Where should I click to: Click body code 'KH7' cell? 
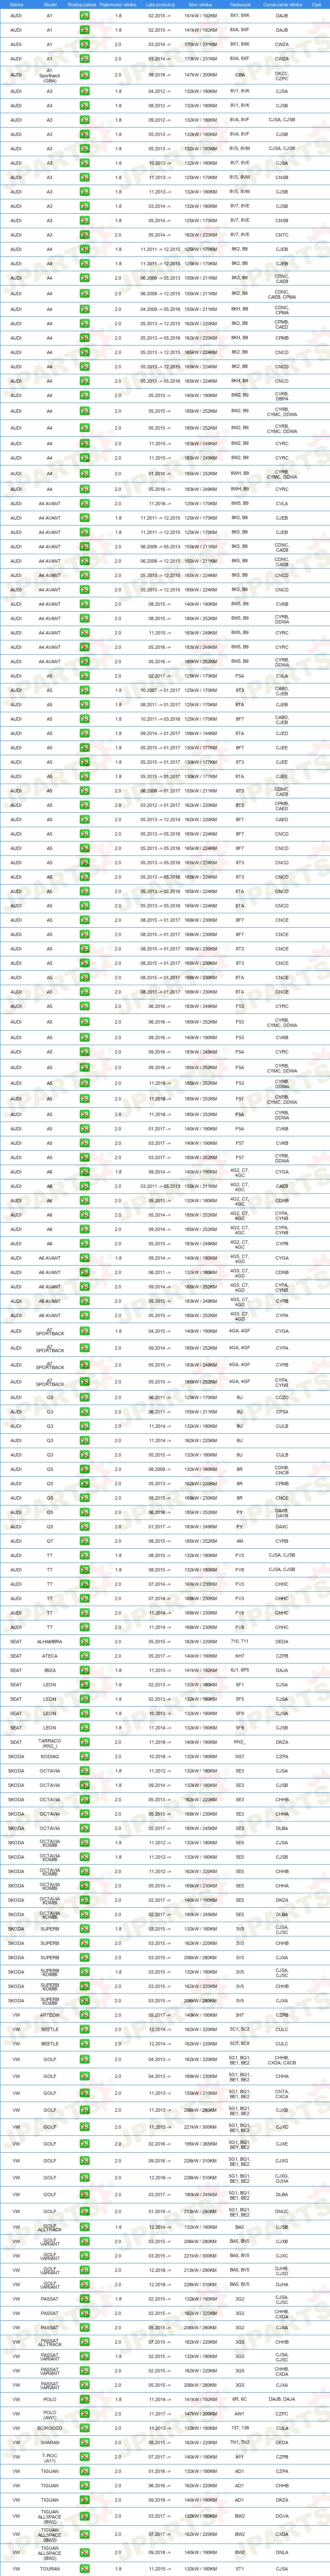[240, 1656]
